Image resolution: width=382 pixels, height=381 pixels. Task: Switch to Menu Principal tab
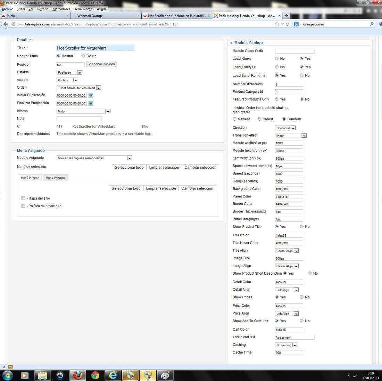click(56, 178)
